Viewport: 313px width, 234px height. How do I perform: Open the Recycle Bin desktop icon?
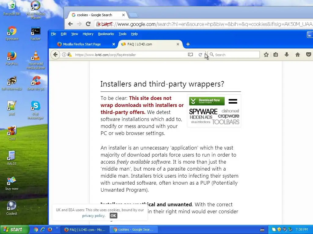(x=12, y=8)
